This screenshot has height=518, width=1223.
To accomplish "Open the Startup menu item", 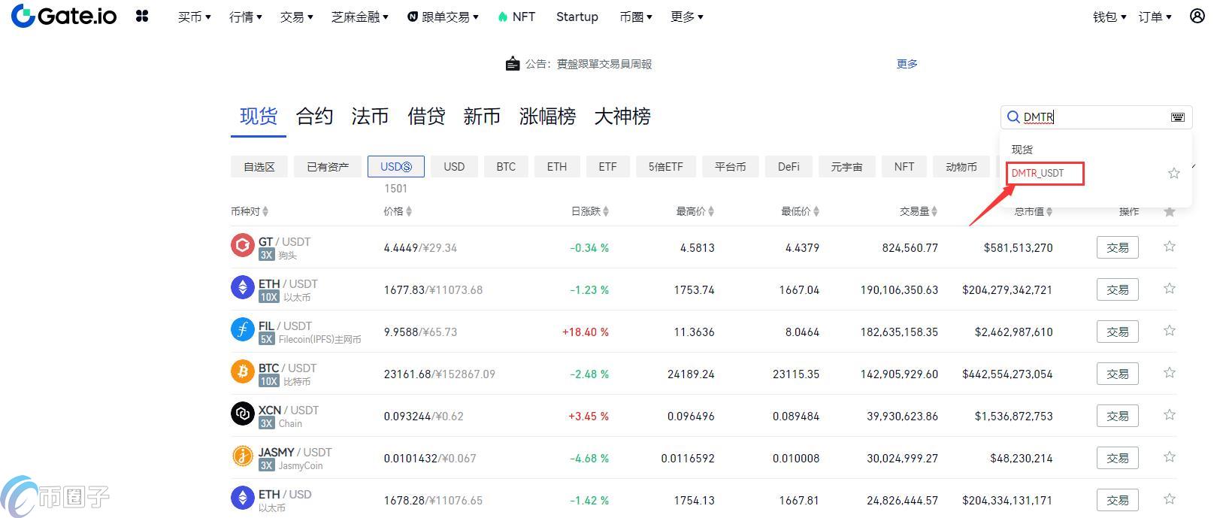I will 577,17.
